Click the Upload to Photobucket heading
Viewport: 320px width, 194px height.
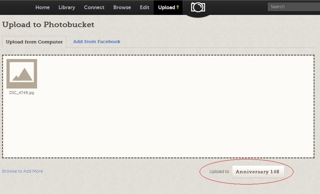coord(48,25)
